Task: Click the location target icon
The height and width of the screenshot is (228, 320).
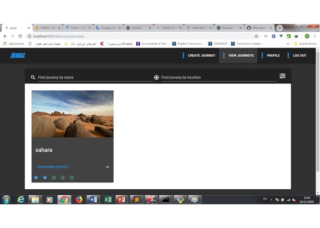Action: click(157, 78)
